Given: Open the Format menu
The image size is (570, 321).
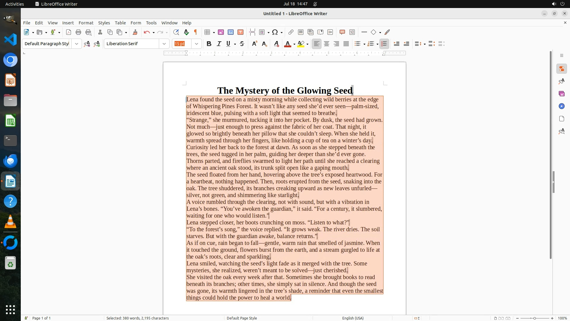Looking at the screenshot, I should [x=86, y=23].
